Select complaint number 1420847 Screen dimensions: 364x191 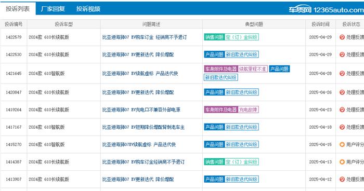(x=14, y=92)
